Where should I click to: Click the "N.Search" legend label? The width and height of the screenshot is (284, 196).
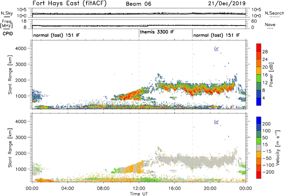(x=274, y=13)
